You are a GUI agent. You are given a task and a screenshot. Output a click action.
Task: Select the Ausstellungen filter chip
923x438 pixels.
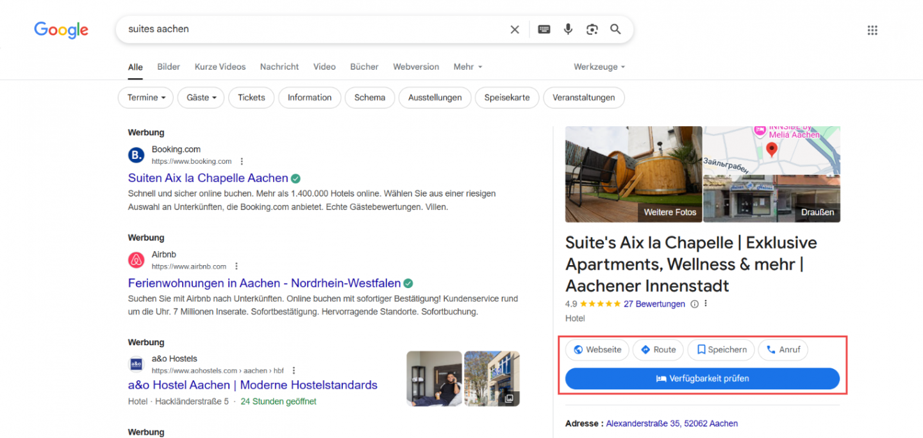pyautogui.click(x=435, y=98)
